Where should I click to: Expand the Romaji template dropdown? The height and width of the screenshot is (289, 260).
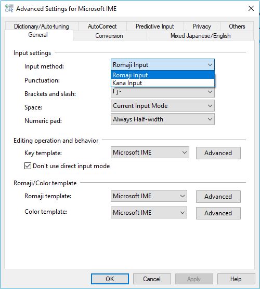149,196
